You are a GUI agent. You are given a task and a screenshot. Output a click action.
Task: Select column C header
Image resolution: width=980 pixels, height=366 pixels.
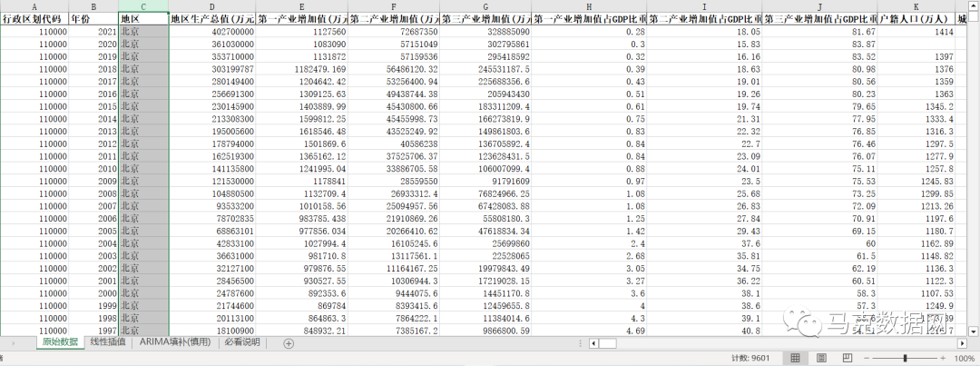click(143, 6)
